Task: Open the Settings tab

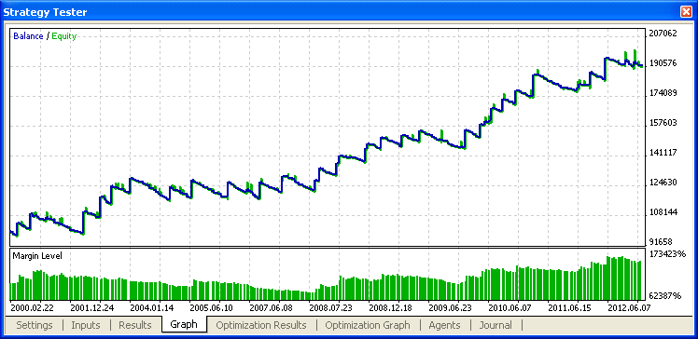Action: [x=35, y=325]
